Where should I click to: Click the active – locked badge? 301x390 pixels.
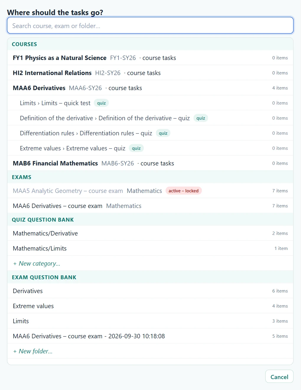click(183, 191)
